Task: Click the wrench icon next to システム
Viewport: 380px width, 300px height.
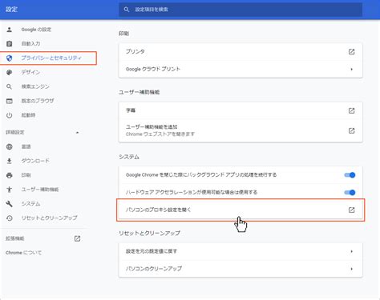Action: (x=10, y=204)
